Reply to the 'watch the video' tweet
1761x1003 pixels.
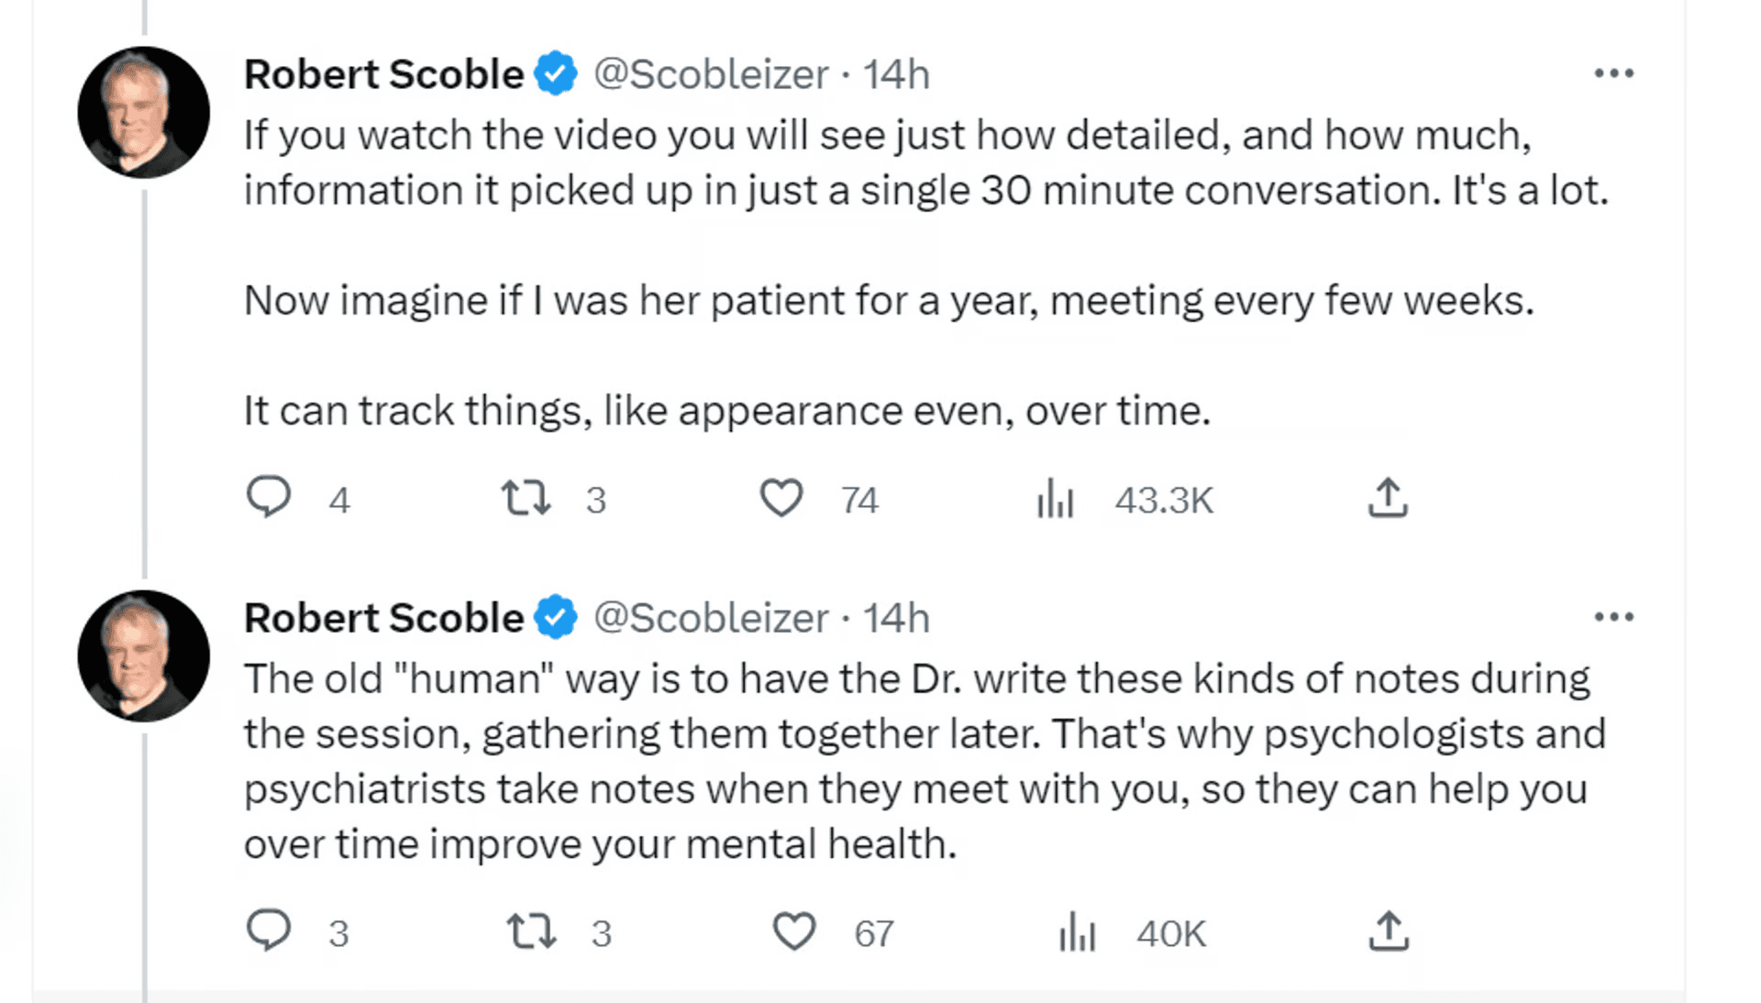[269, 498]
